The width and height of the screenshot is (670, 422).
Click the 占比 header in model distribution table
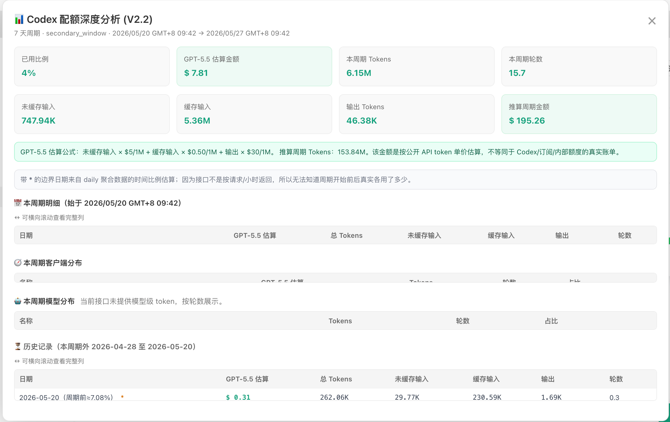point(551,321)
